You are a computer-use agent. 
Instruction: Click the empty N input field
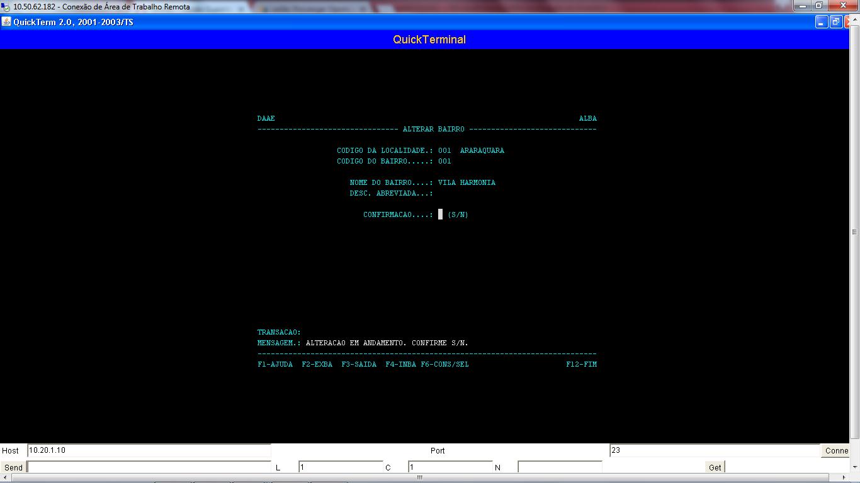(x=559, y=467)
